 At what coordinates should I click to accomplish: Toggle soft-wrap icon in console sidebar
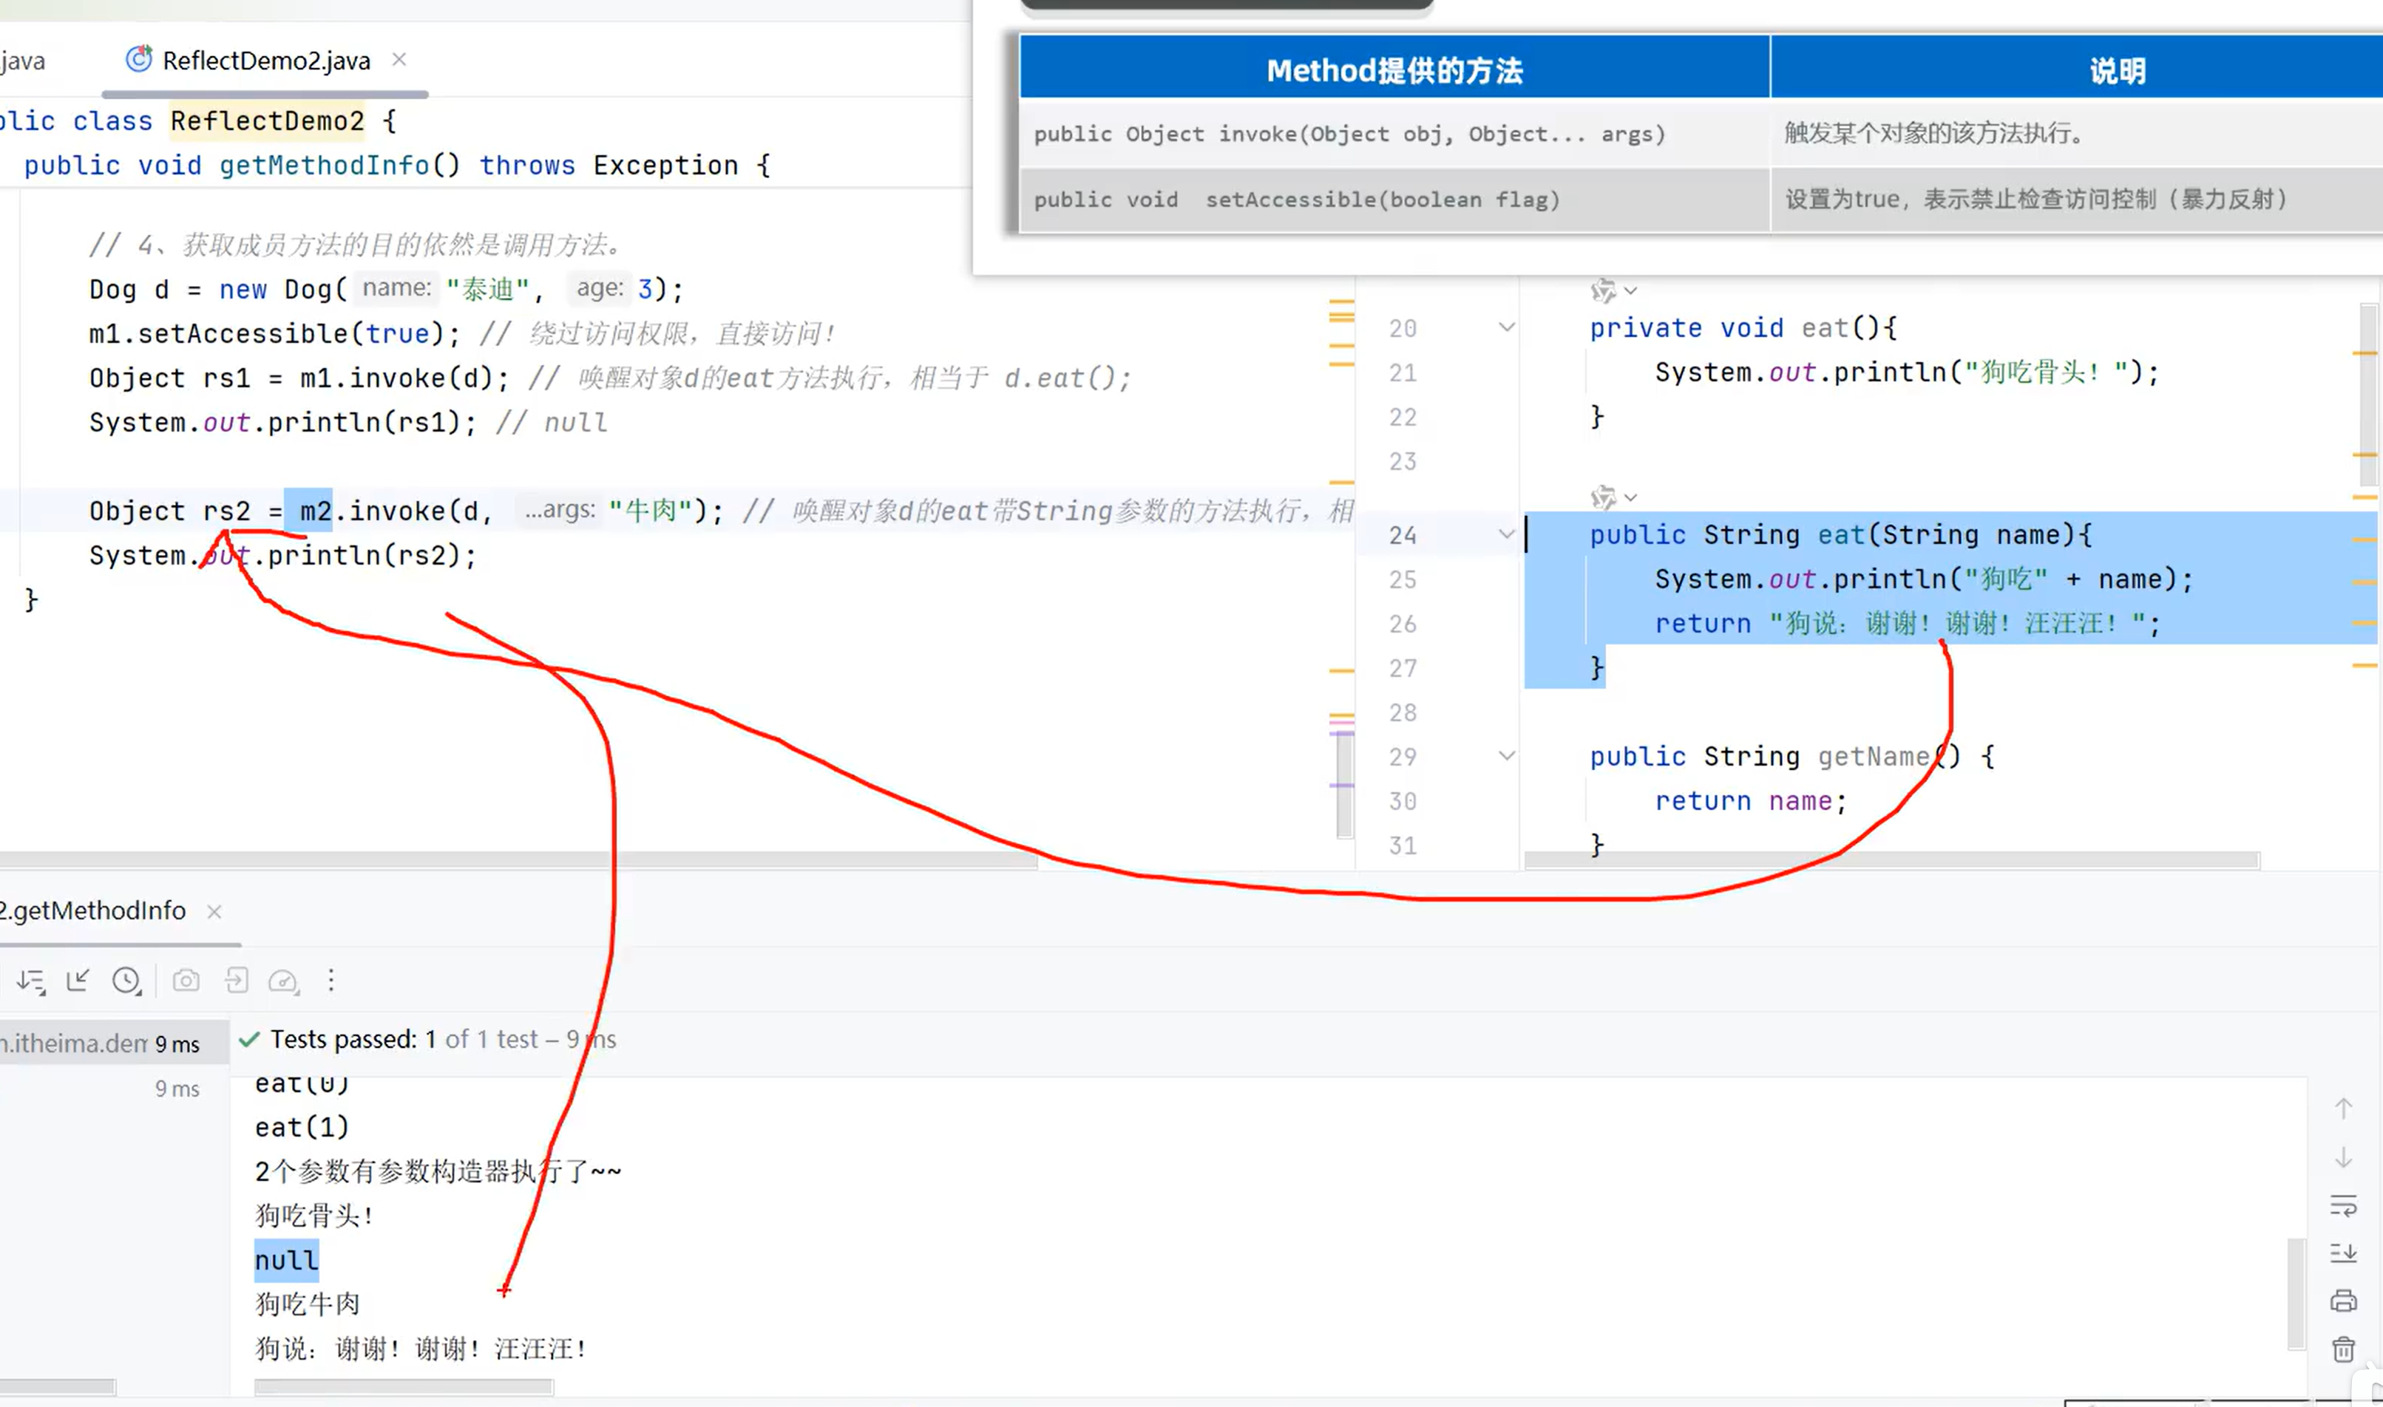2343,1206
